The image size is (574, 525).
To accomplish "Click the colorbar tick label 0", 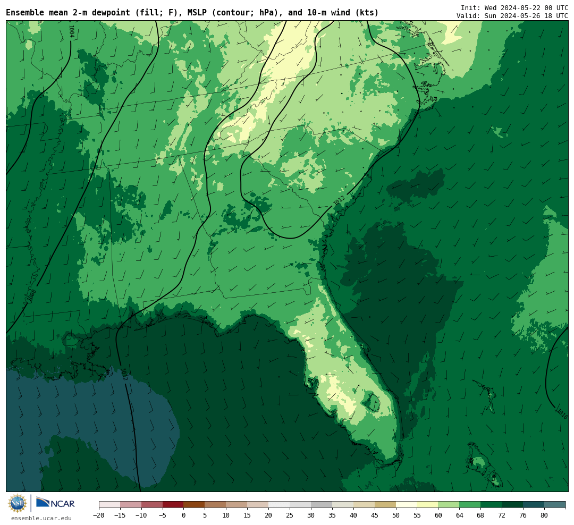I will click(184, 515).
